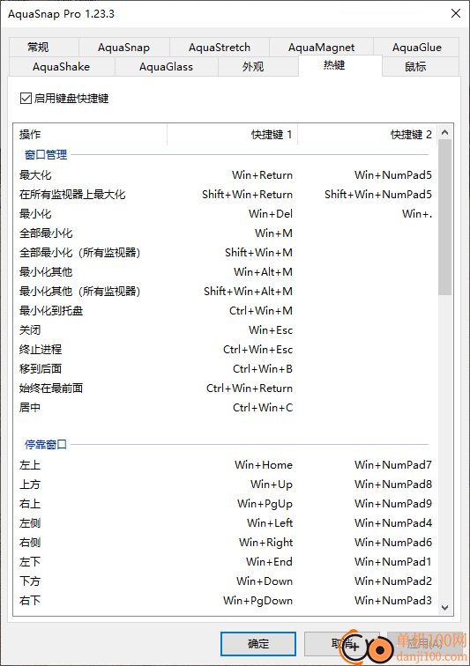Click the Shift+Win+NumPad5 shortcut cell
The width and height of the screenshot is (470, 666).
[x=378, y=195]
